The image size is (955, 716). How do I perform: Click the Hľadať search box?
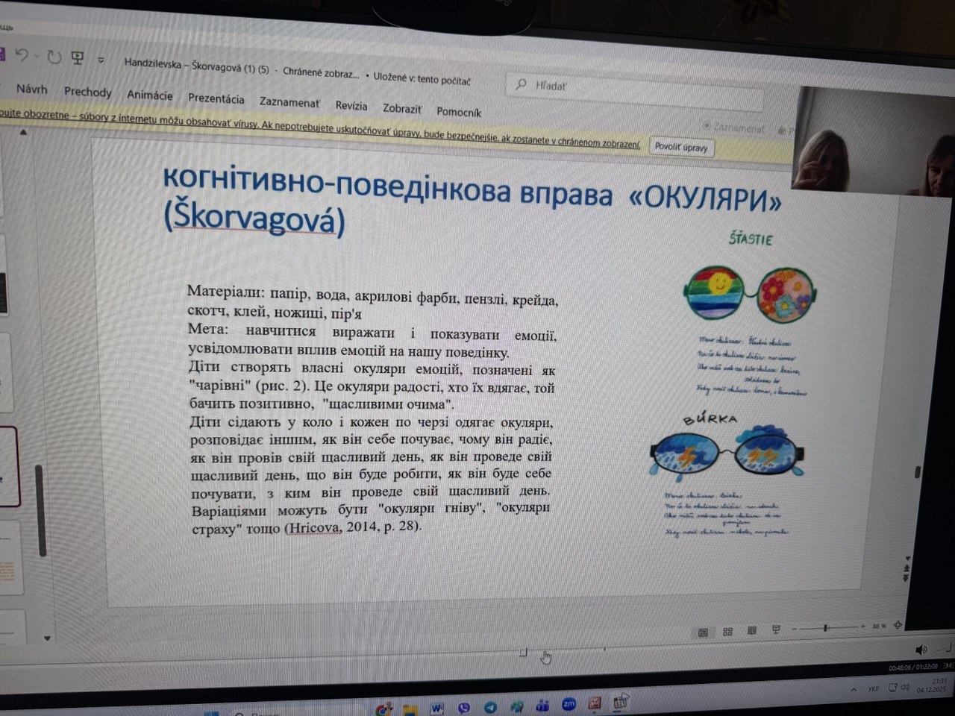634,91
